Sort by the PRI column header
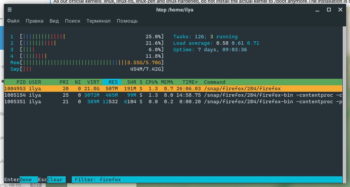Screen dimensions: 350x187 (x=64, y=82)
